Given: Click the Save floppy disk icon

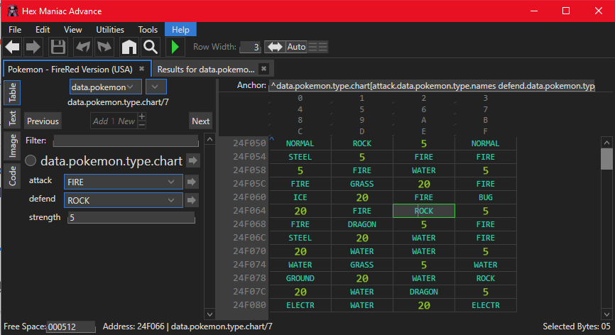Looking at the screenshot, I should coord(58,48).
